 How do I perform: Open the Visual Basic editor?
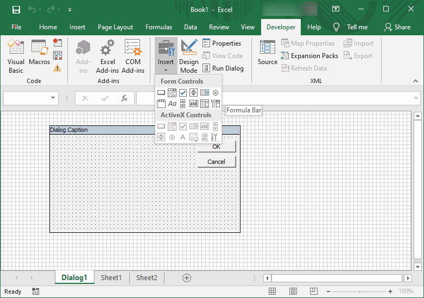[x=16, y=56]
